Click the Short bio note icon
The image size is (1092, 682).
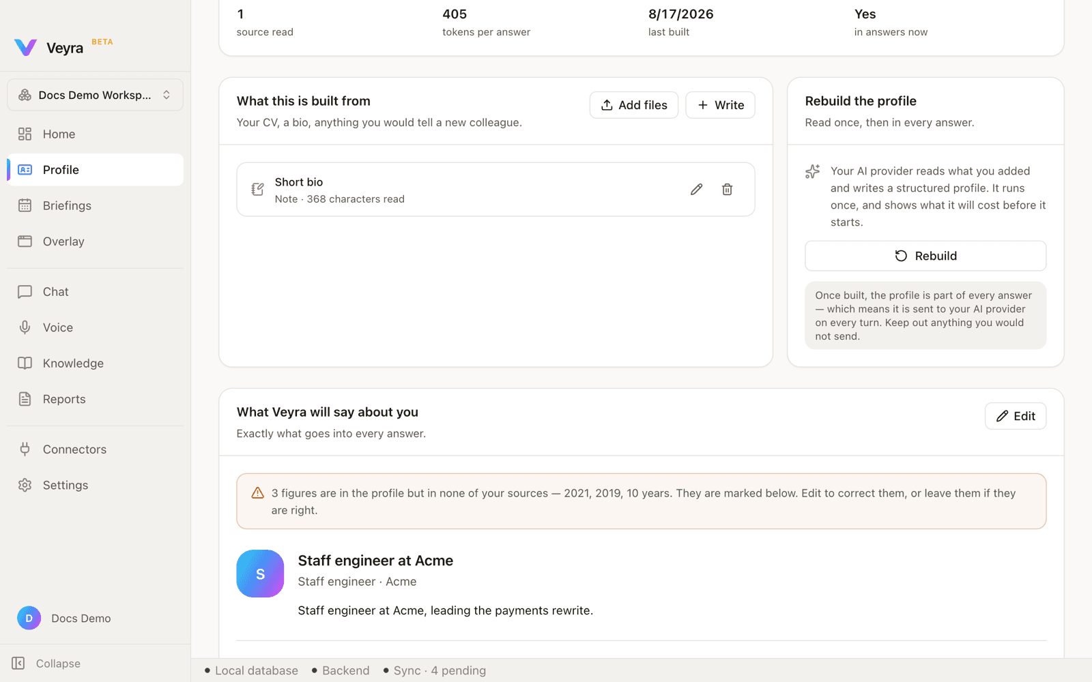(x=257, y=190)
